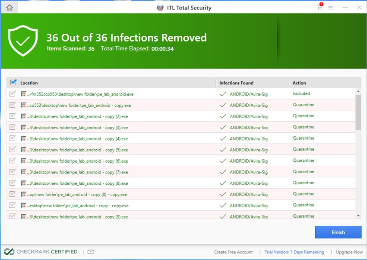The image size is (367, 260).
Task: Click file icon for pe_lab_android - copy.exe
Action: click(23, 105)
